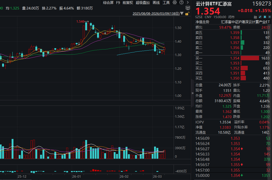Switch to the 综合屏 tab
272x180 pixels.
point(108,2)
